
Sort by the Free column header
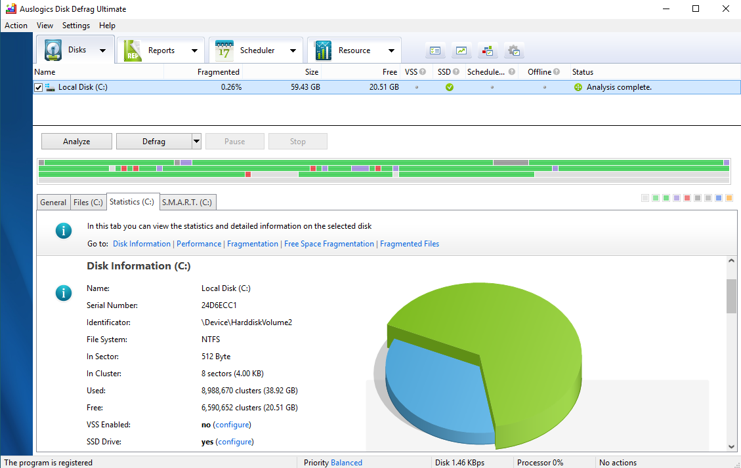pyautogui.click(x=360, y=71)
